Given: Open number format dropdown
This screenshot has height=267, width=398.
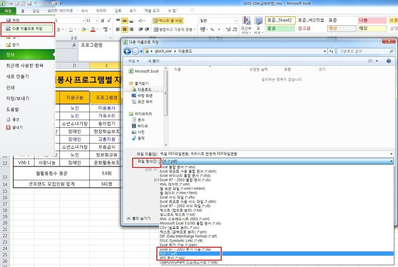Looking at the screenshot, I should [x=236, y=21].
